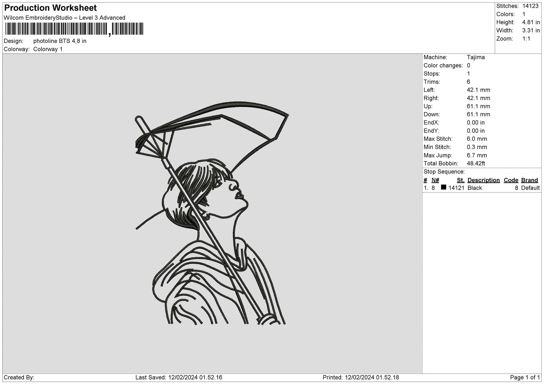The width and height of the screenshot is (544, 384).
Task: Click the design name 'photoline BTS 4,8 in'
Action: tap(60, 41)
